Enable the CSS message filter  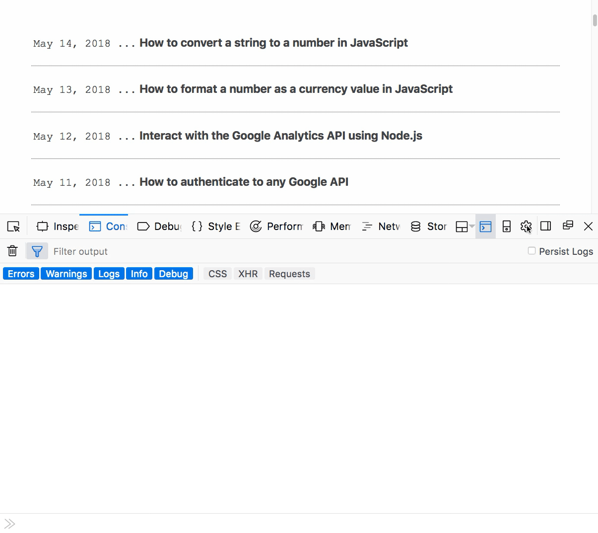pos(217,273)
